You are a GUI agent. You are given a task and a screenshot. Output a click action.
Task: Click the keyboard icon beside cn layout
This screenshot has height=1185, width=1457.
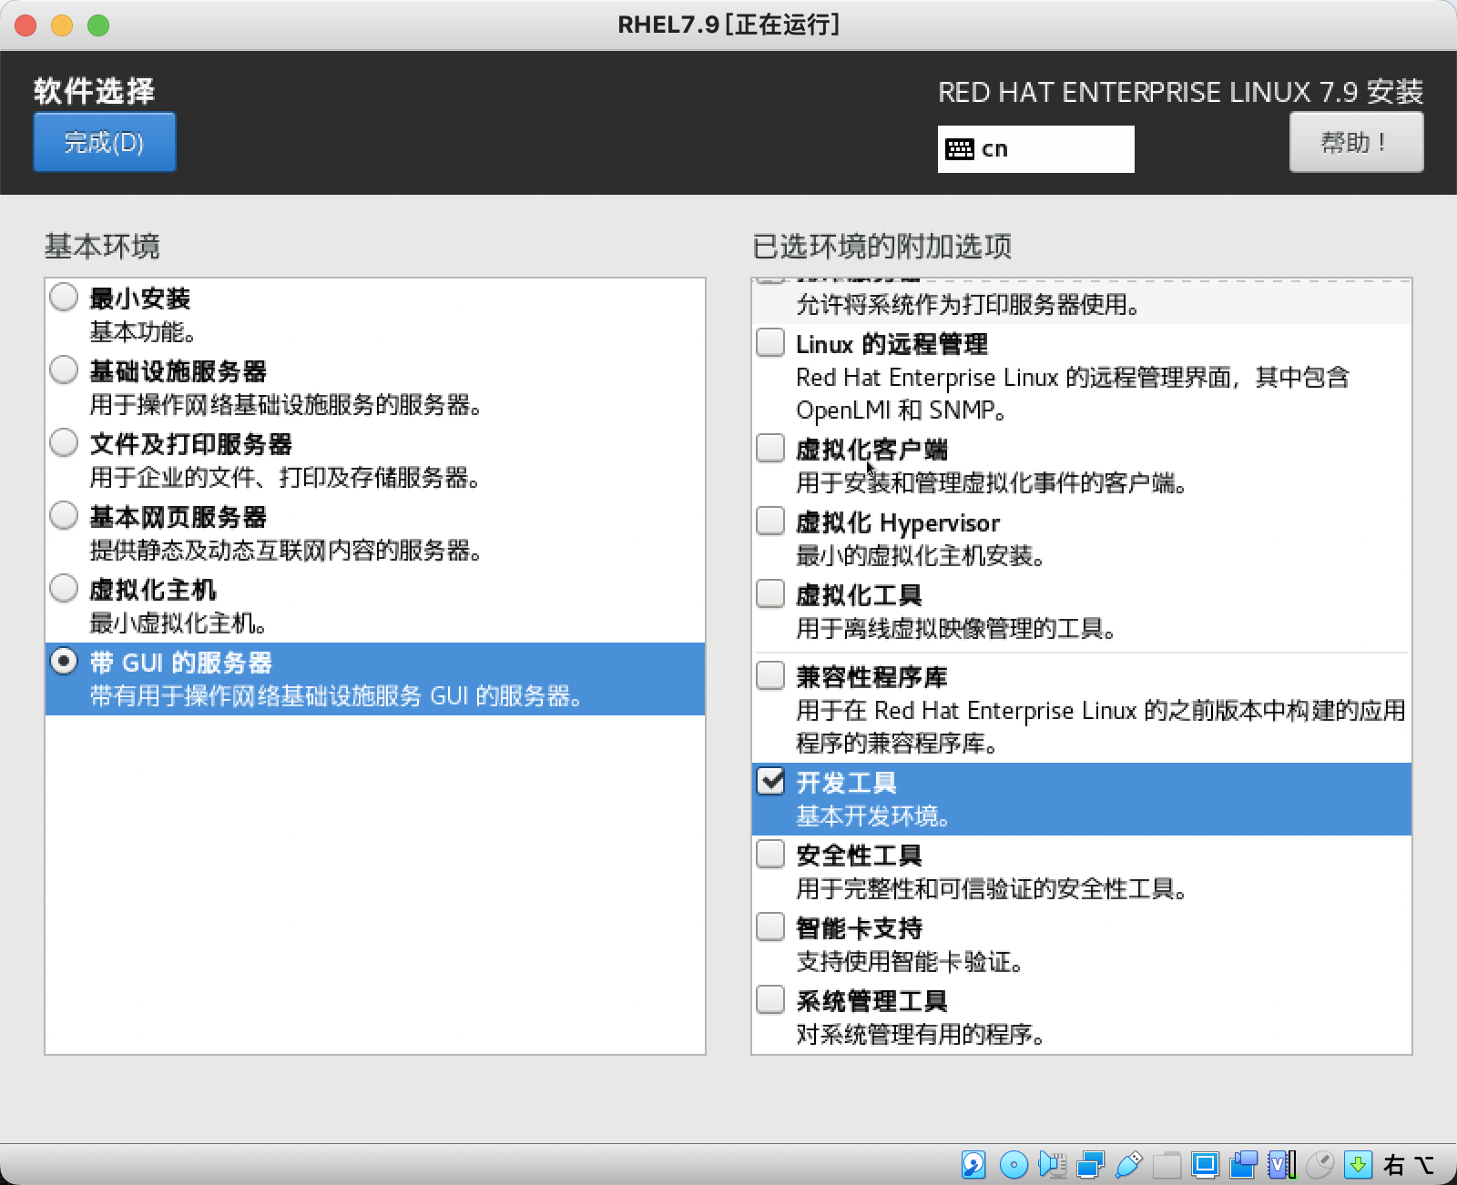coord(960,149)
